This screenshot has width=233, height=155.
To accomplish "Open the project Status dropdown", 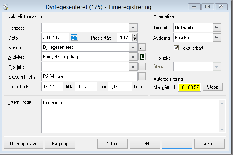I will (x=217, y=66).
